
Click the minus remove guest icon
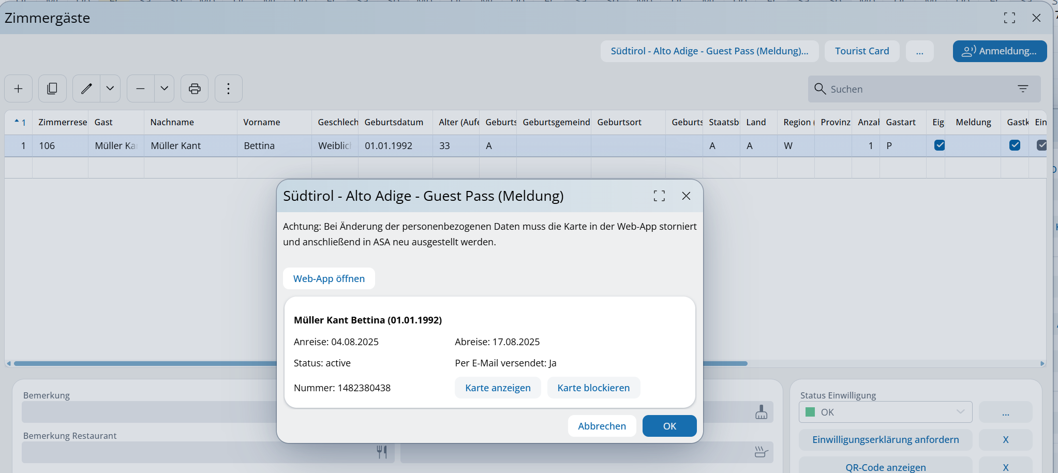140,88
